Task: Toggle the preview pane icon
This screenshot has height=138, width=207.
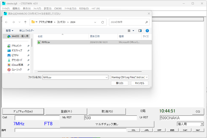Action: pos(140,31)
